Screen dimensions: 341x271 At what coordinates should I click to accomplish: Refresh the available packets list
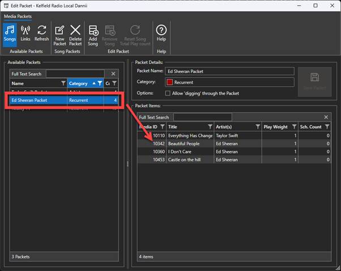[x=41, y=33]
